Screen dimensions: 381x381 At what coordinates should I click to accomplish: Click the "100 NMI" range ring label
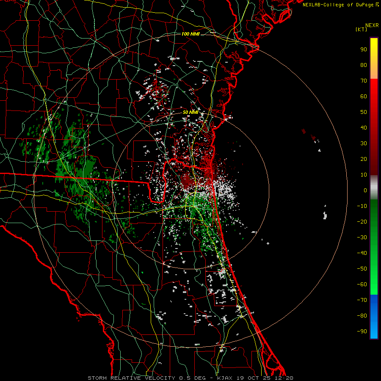[190, 34]
